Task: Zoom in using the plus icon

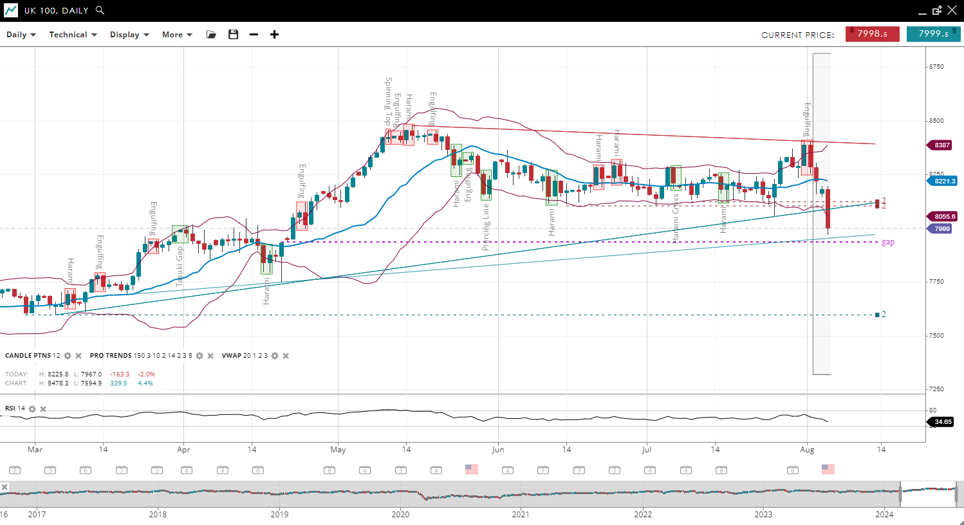Action: coord(274,35)
